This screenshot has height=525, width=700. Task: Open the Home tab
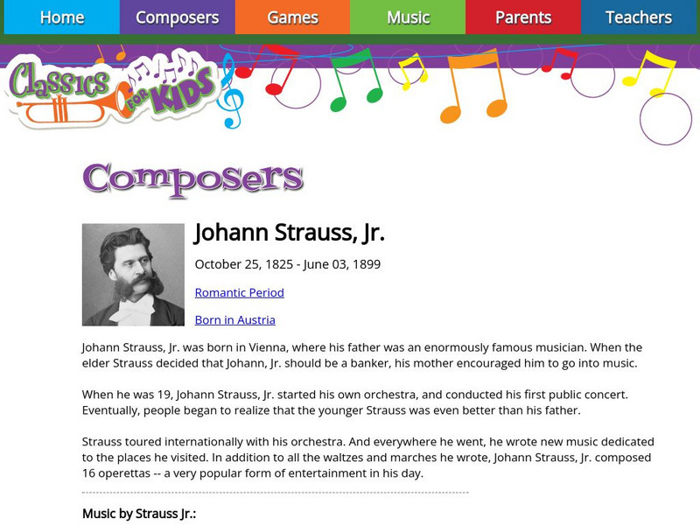point(61,17)
